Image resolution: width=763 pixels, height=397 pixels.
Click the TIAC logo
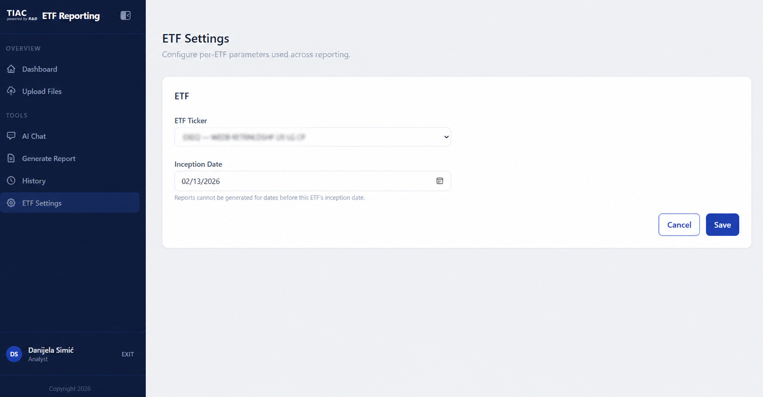[22, 15]
